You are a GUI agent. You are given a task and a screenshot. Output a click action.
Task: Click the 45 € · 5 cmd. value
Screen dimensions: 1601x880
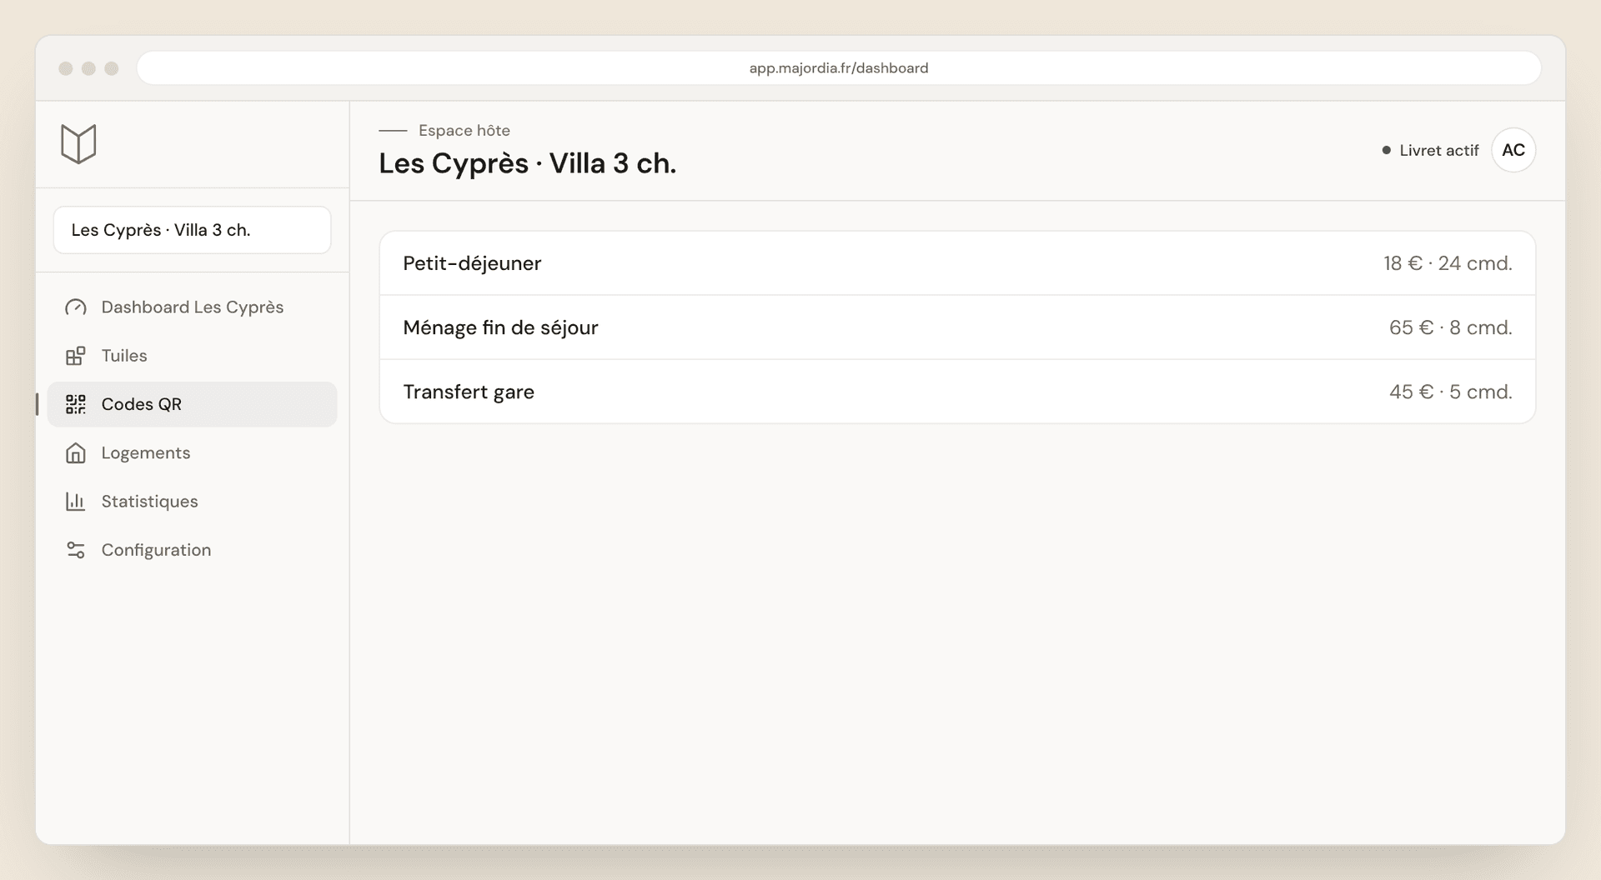click(x=1450, y=392)
